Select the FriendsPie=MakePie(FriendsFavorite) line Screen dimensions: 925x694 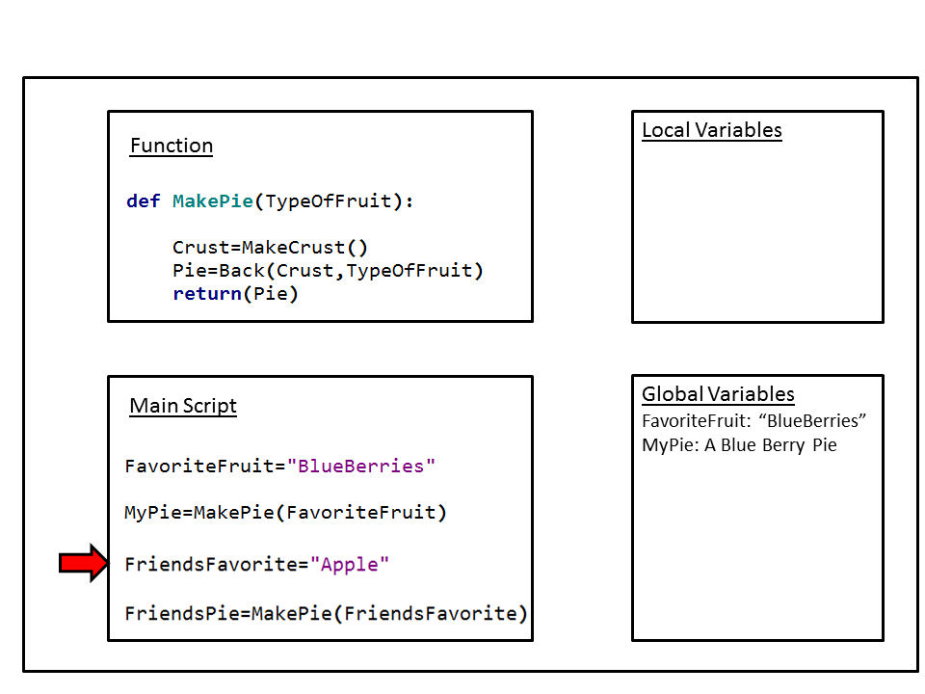pos(326,614)
